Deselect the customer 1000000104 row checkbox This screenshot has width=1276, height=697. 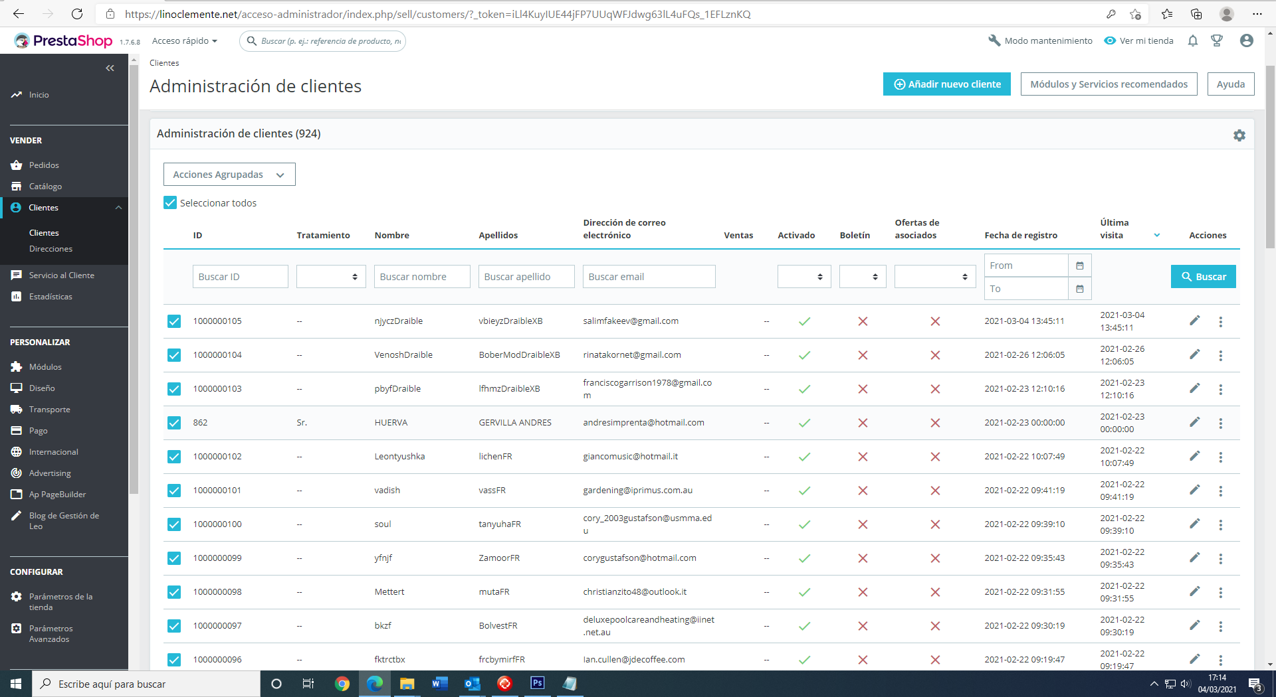tap(174, 355)
